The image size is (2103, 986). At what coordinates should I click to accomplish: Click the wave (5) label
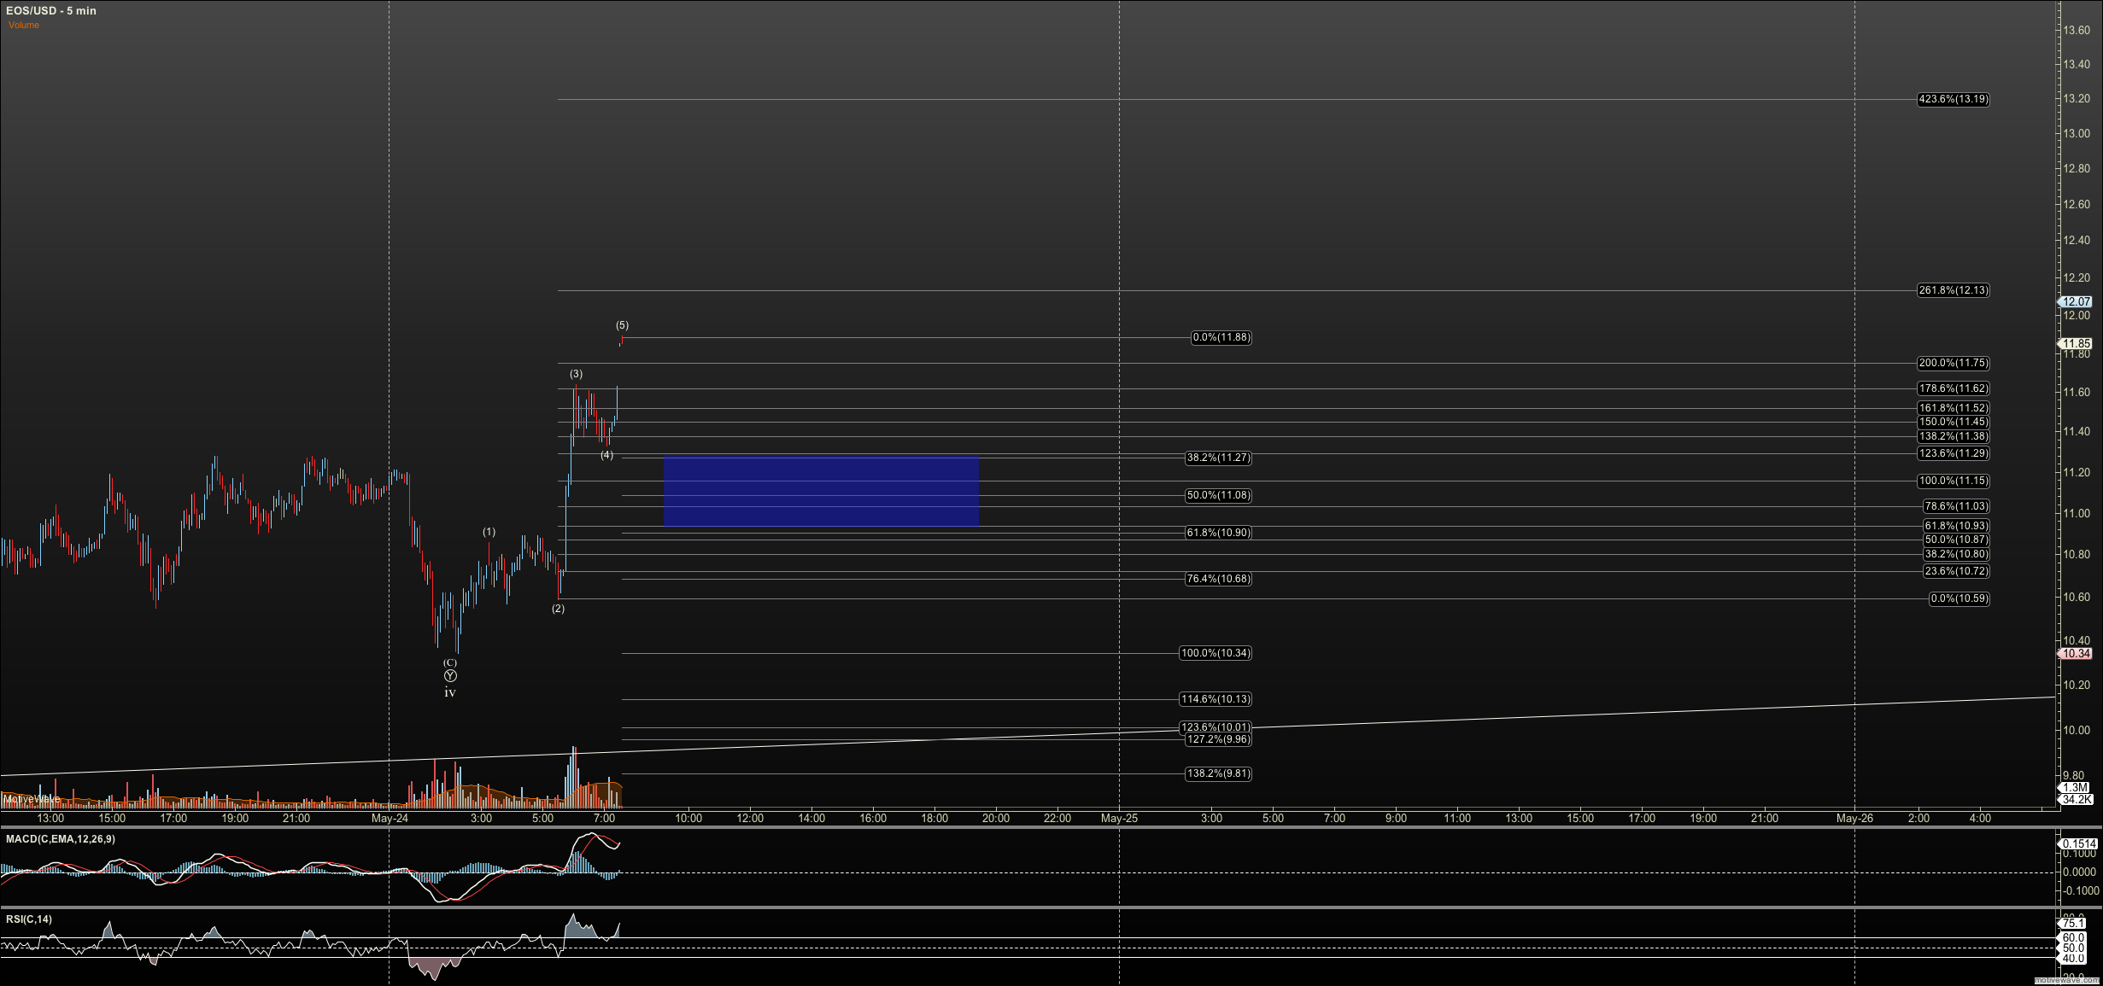click(x=622, y=325)
